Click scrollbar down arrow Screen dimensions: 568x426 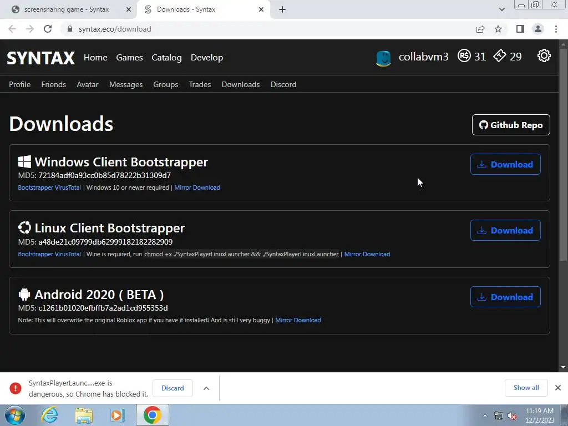[563, 367]
